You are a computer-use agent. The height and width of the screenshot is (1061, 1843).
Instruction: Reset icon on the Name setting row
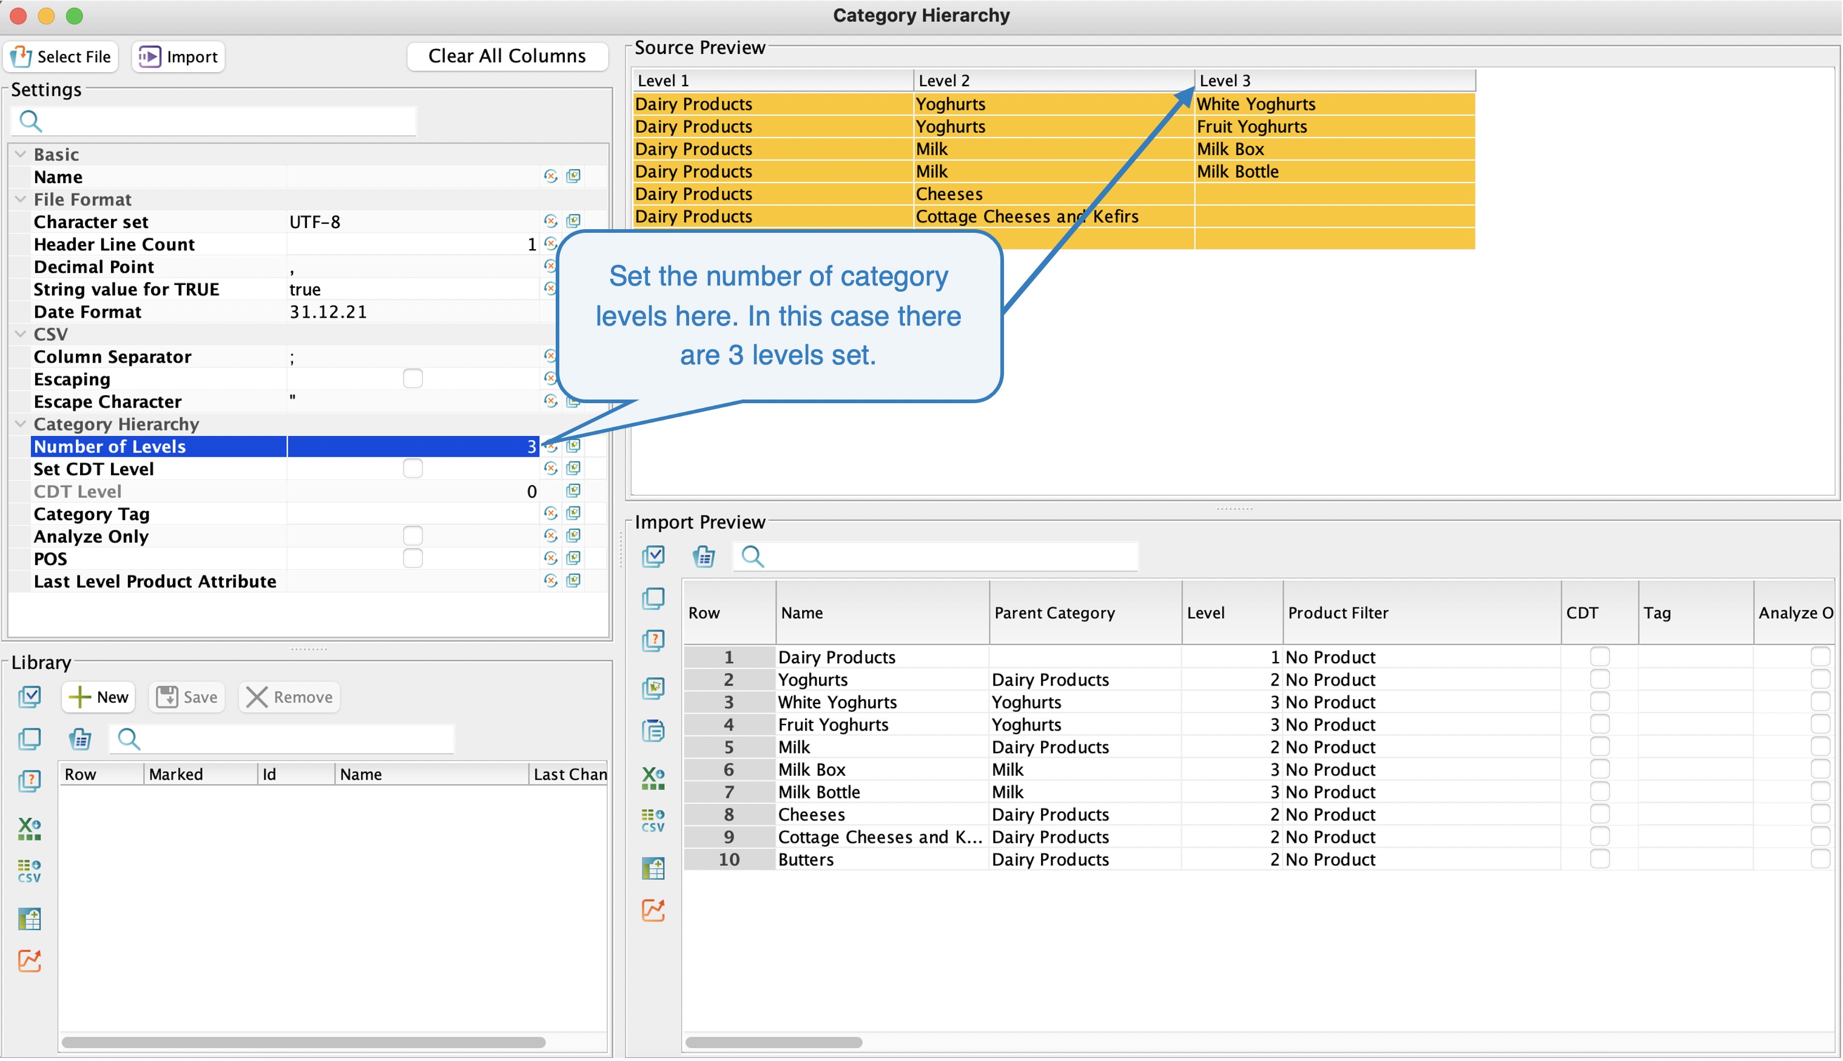(x=551, y=176)
